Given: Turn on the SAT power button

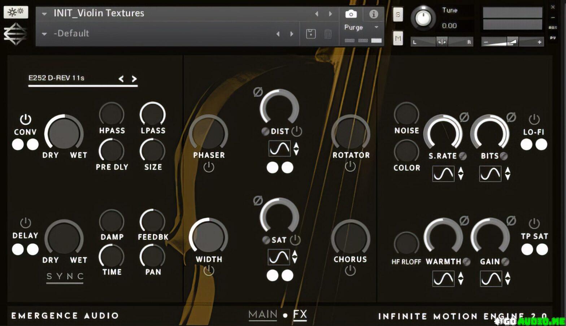Looking at the screenshot, I should 295,240.
